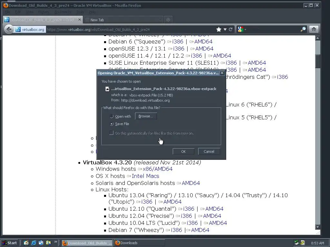The width and height of the screenshot is (330, 247).
Task: Click Solaris and OpenSolaris hosts AMD64 link
Action: tap(191, 183)
